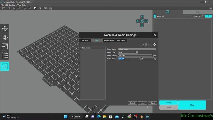The image size is (213, 120).
Task: Click the Resin Density input field
Action: [x=135, y=56]
